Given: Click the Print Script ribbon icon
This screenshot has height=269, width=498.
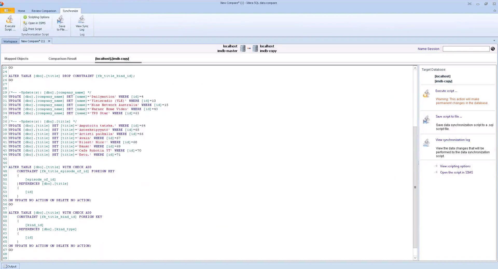Looking at the screenshot, I should click(x=25, y=29).
